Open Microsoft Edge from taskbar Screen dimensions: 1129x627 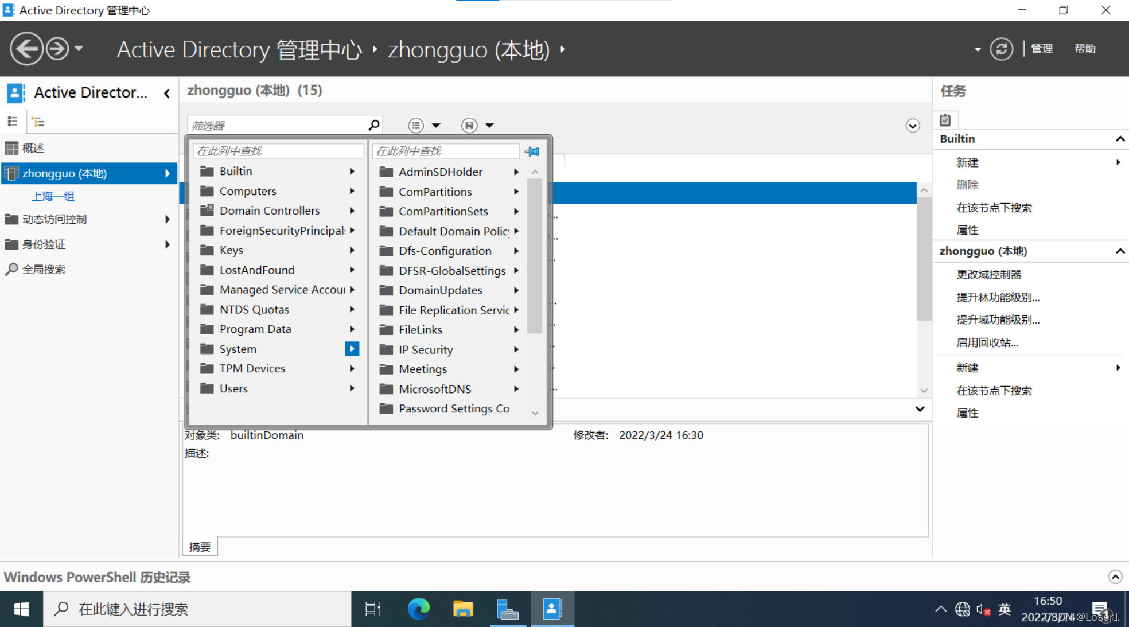(x=418, y=609)
